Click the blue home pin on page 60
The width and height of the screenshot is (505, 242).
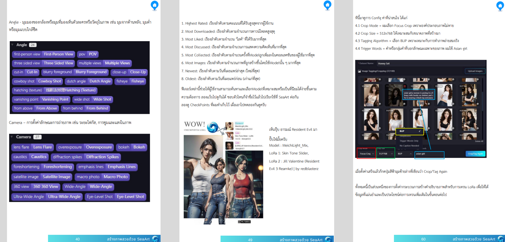[x=500, y=6]
